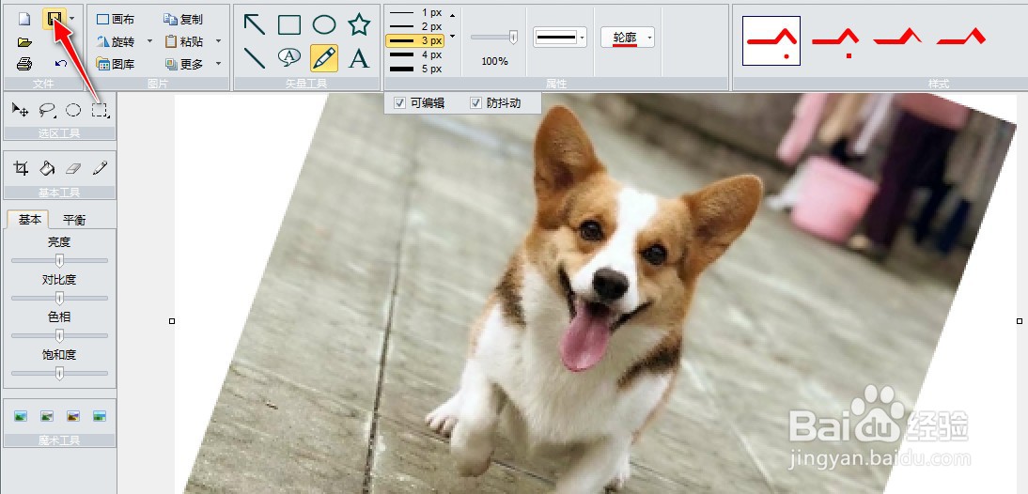Screen dimensions: 1028x494
Task: Expand the 旋转 dropdown arrow
Action: pos(149,41)
